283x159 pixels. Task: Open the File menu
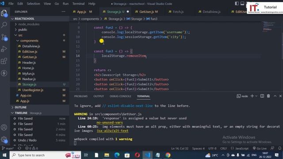[x=11, y=4]
